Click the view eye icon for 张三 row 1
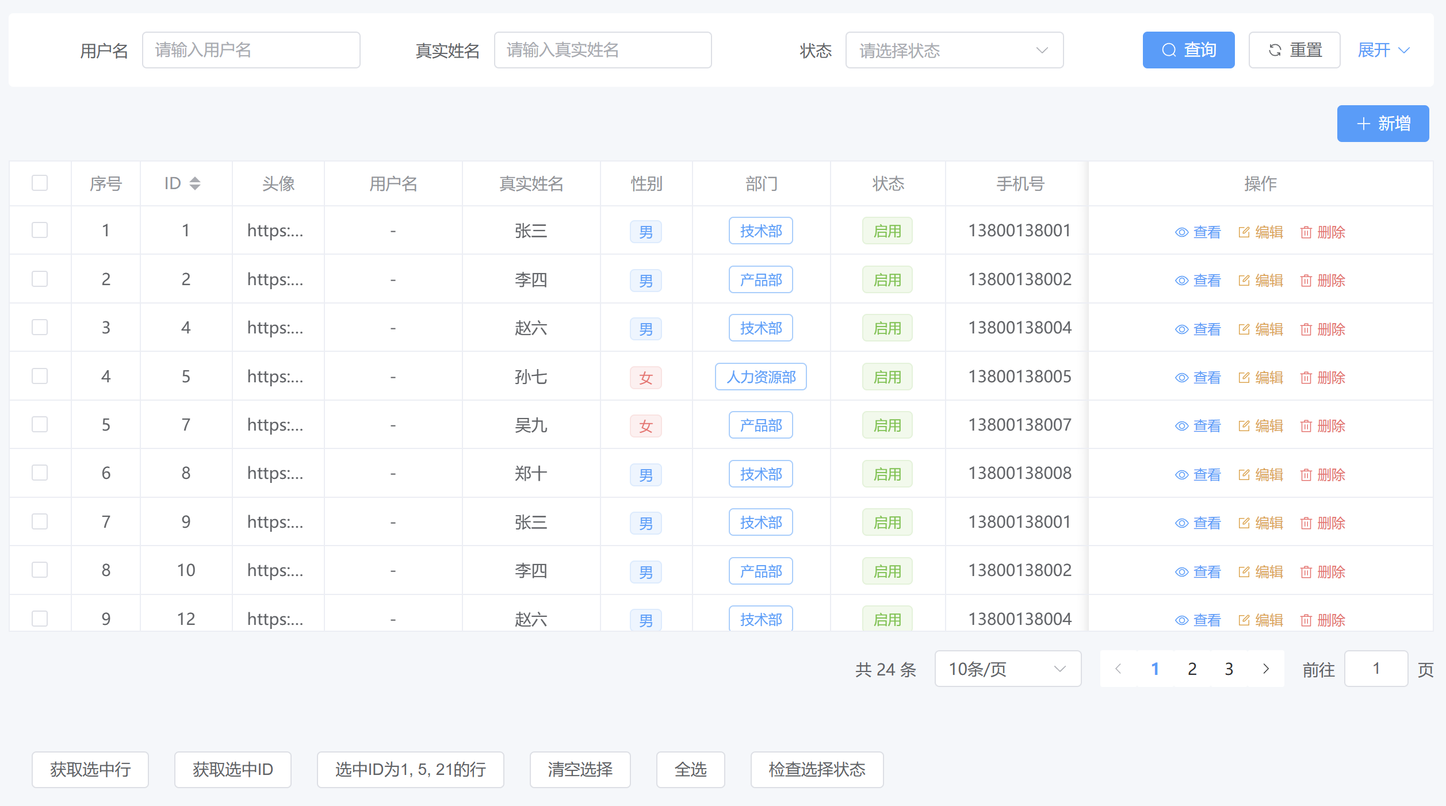Viewport: 1446px width, 806px height. [1181, 232]
